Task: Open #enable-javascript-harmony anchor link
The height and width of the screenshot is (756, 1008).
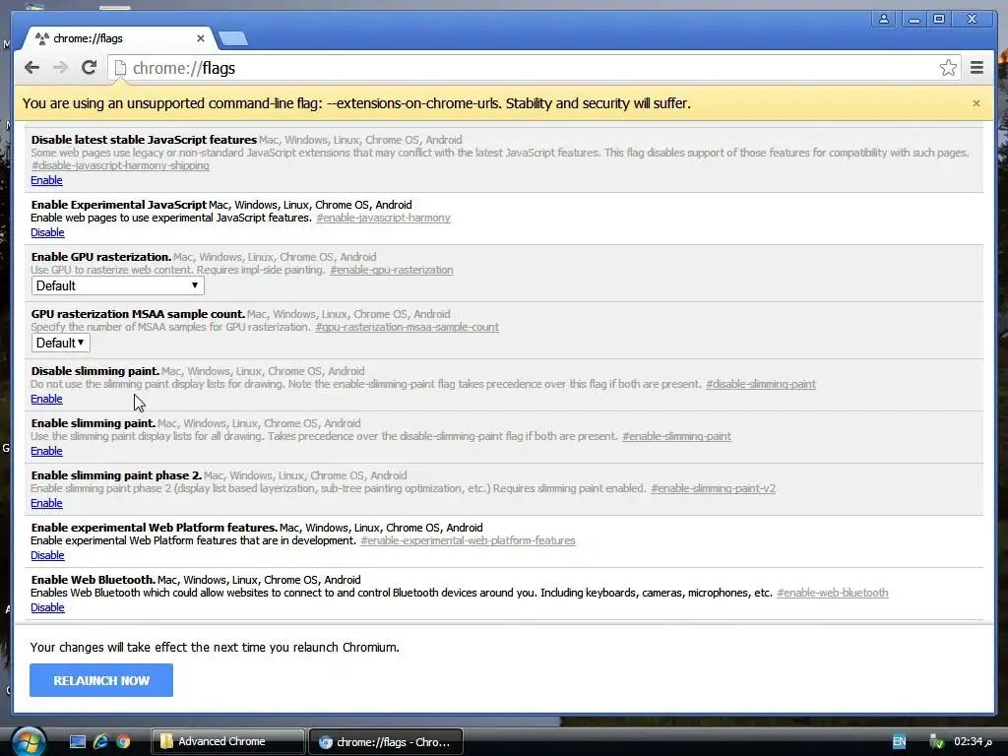Action: pyautogui.click(x=383, y=218)
